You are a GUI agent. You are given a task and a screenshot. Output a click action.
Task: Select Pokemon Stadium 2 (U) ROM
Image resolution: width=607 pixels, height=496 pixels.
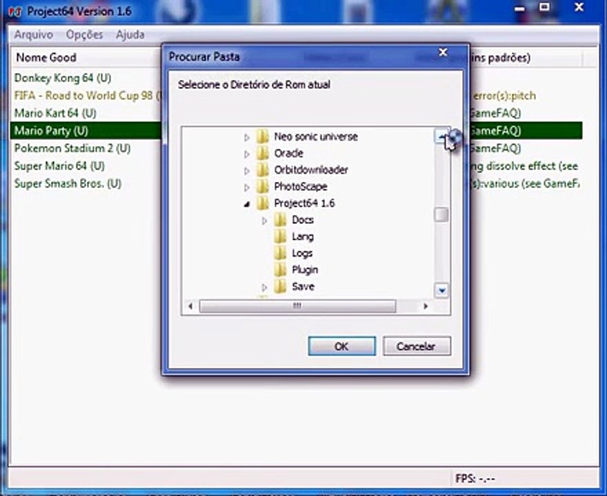point(72,148)
